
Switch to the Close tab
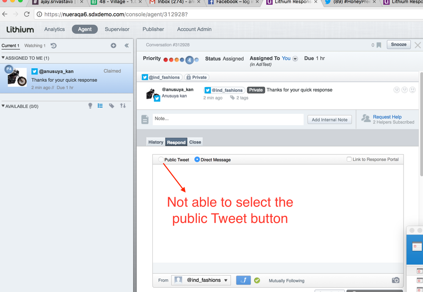(195, 142)
